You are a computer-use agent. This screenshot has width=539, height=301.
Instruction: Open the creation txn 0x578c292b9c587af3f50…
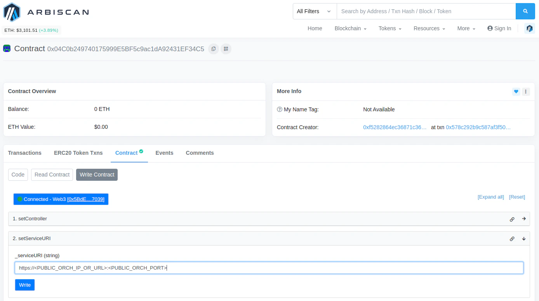pos(478,127)
